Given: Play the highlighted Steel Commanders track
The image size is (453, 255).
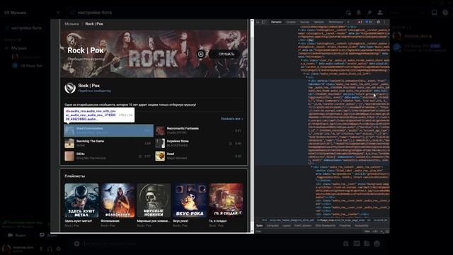Looking at the screenshot, I should click(x=108, y=130).
